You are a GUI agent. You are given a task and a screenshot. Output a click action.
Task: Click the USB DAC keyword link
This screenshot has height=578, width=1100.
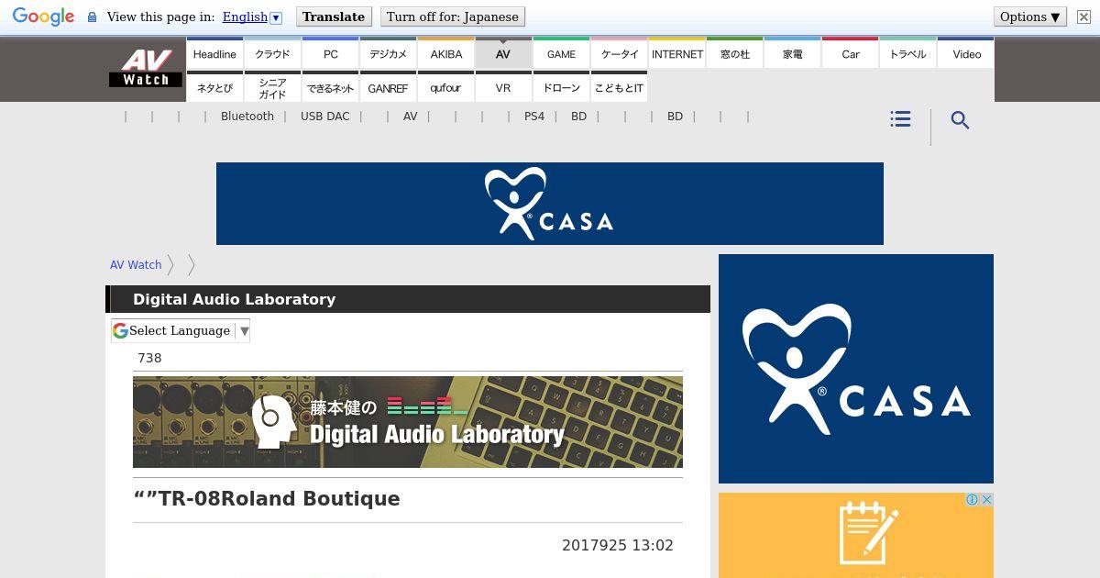point(325,117)
